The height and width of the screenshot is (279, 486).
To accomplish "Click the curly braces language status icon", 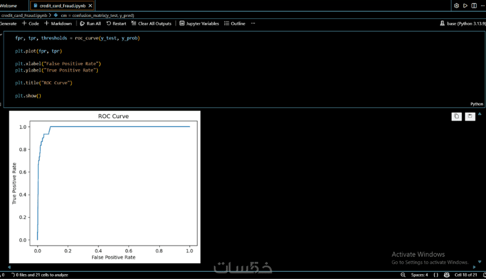I will [436, 275].
